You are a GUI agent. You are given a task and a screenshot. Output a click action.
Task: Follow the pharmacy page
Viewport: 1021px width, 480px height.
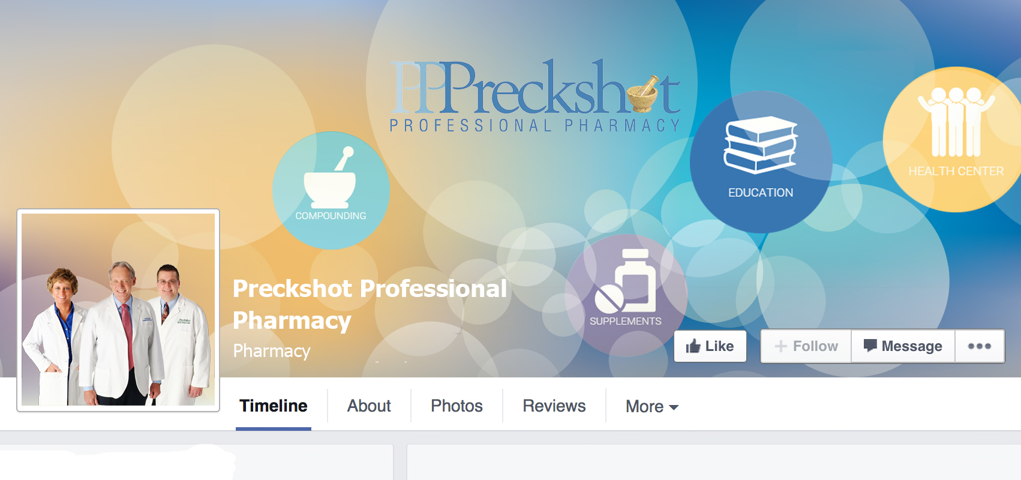pyautogui.click(x=806, y=346)
